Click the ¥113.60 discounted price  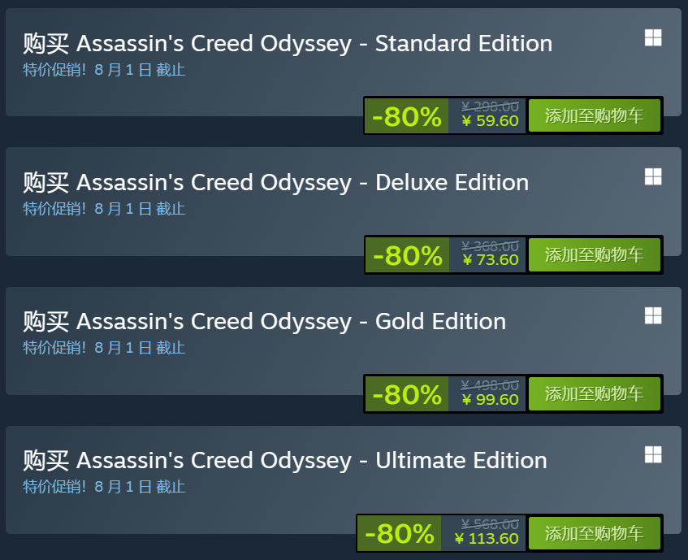(x=486, y=538)
